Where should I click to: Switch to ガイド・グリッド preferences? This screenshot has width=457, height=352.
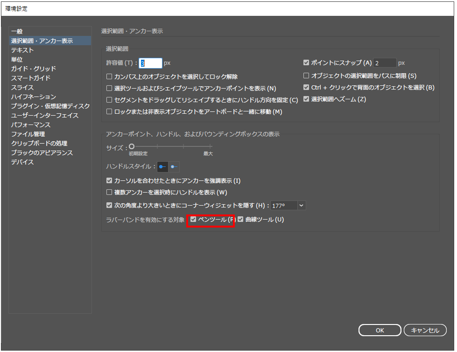pos(34,69)
